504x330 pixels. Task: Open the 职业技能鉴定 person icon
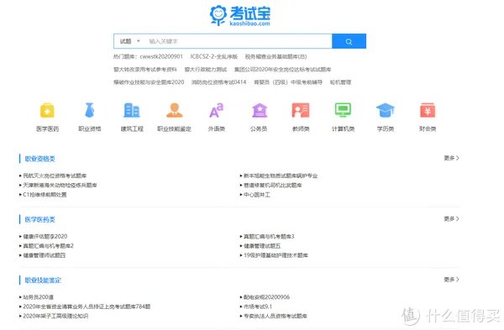tap(174, 110)
